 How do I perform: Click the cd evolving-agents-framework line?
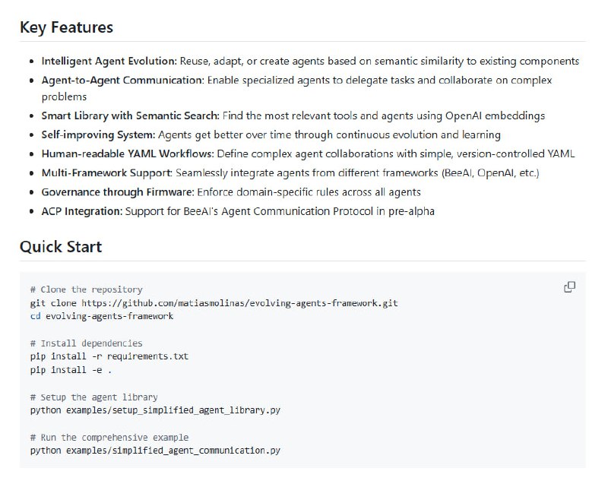point(102,316)
